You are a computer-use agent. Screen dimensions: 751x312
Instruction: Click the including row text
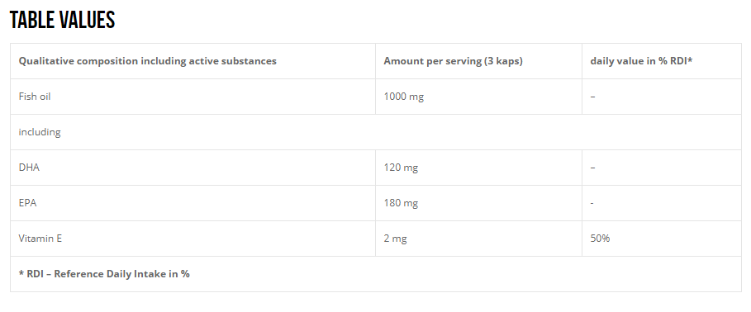(x=40, y=132)
